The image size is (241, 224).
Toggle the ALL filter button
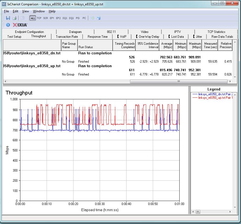click(x=33, y=18)
